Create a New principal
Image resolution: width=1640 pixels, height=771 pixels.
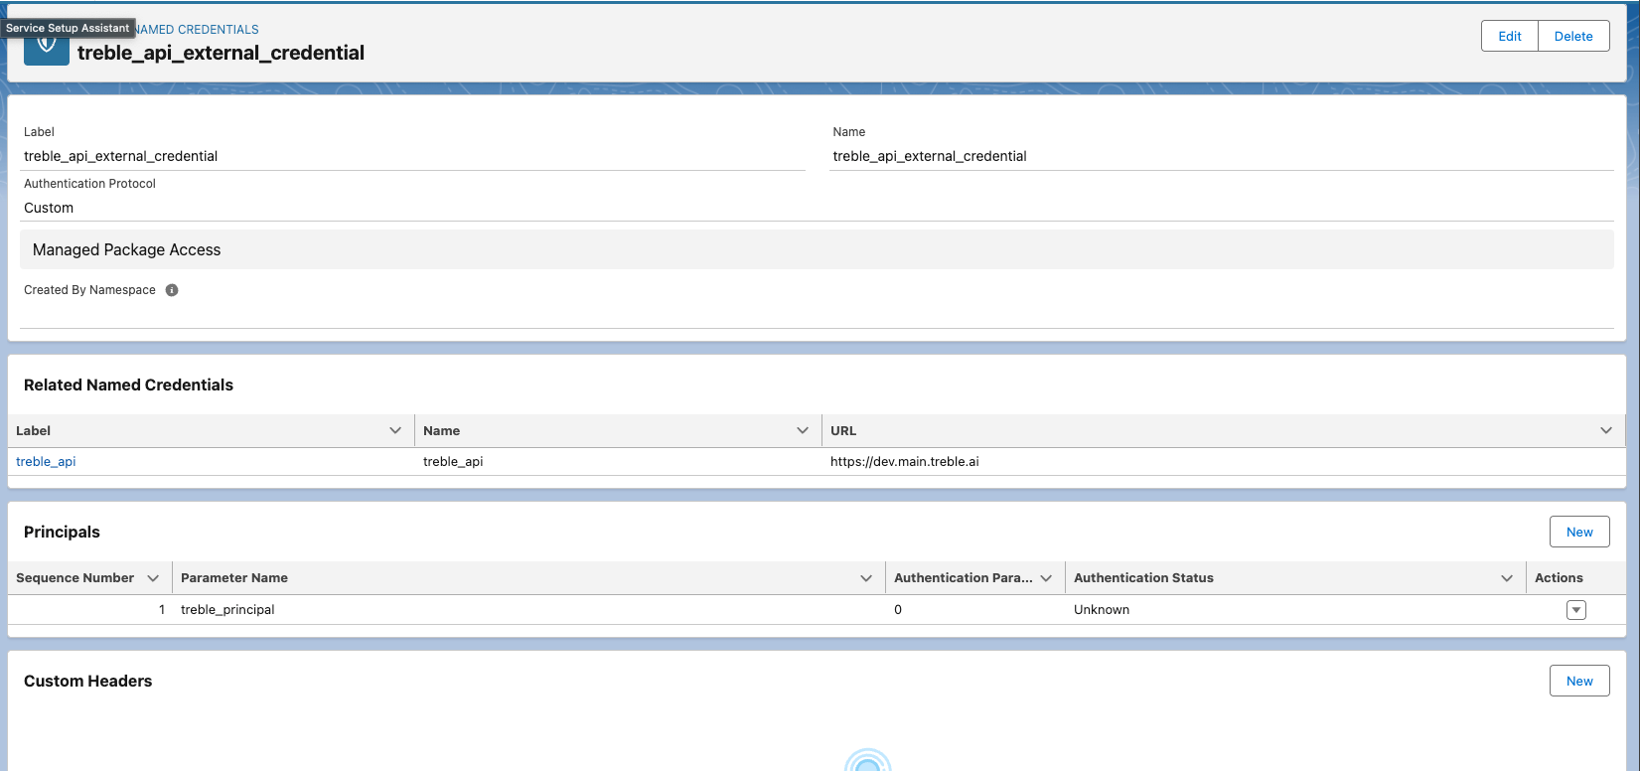pos(1579,532)
